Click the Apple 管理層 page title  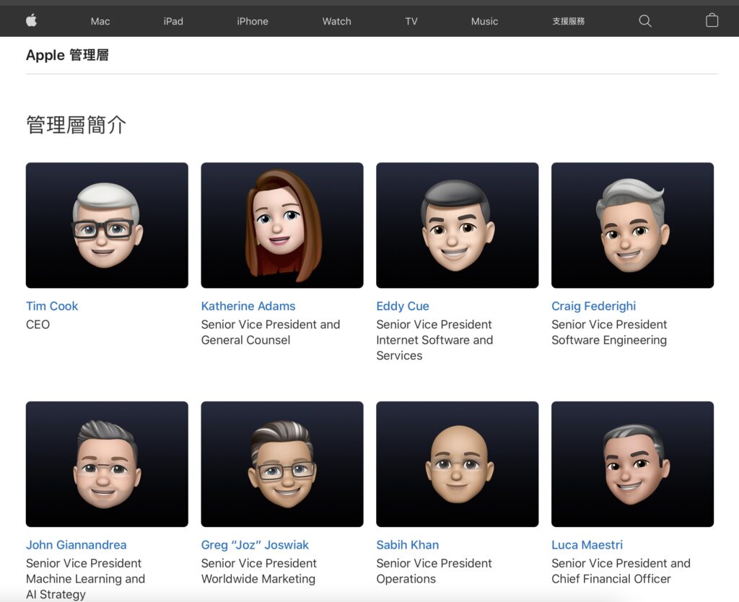[67, 55]
